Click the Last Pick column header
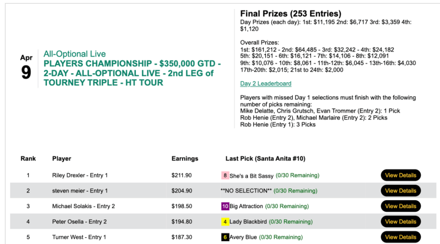This screenshot has width=440, height=244. [x=265, y=159]
